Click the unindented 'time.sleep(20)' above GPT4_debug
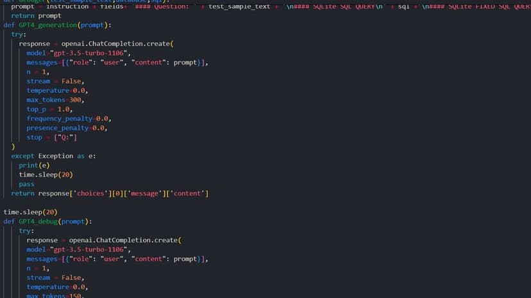This screenshot has height=298, width=531. pos(31,212)
